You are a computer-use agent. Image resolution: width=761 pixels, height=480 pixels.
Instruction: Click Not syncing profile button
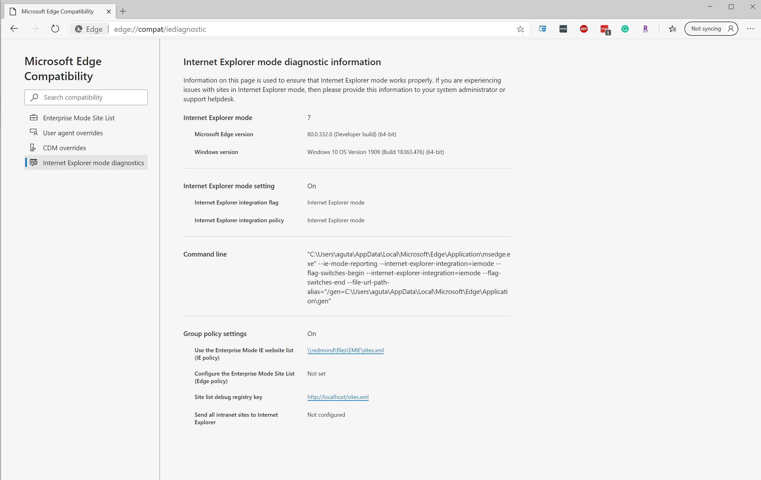pyautogui.click(x=711, y=29)
